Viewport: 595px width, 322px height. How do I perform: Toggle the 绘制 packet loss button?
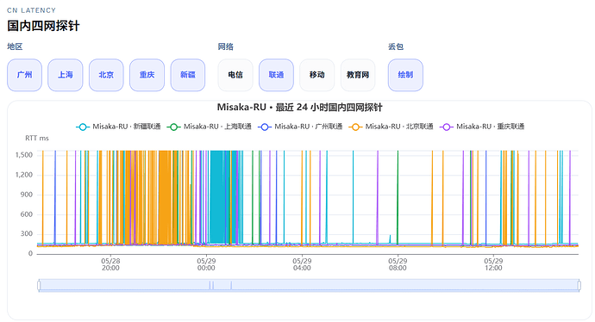[405, 75]
